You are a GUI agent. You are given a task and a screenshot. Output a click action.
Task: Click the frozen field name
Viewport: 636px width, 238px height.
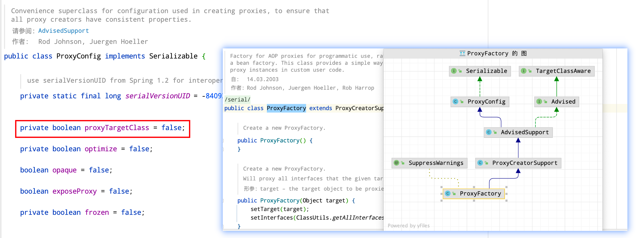pyautogui.click(x=97, y=213)
